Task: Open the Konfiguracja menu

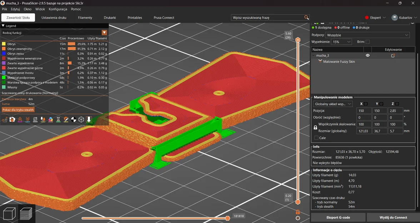Action: (x=58, y=9)
